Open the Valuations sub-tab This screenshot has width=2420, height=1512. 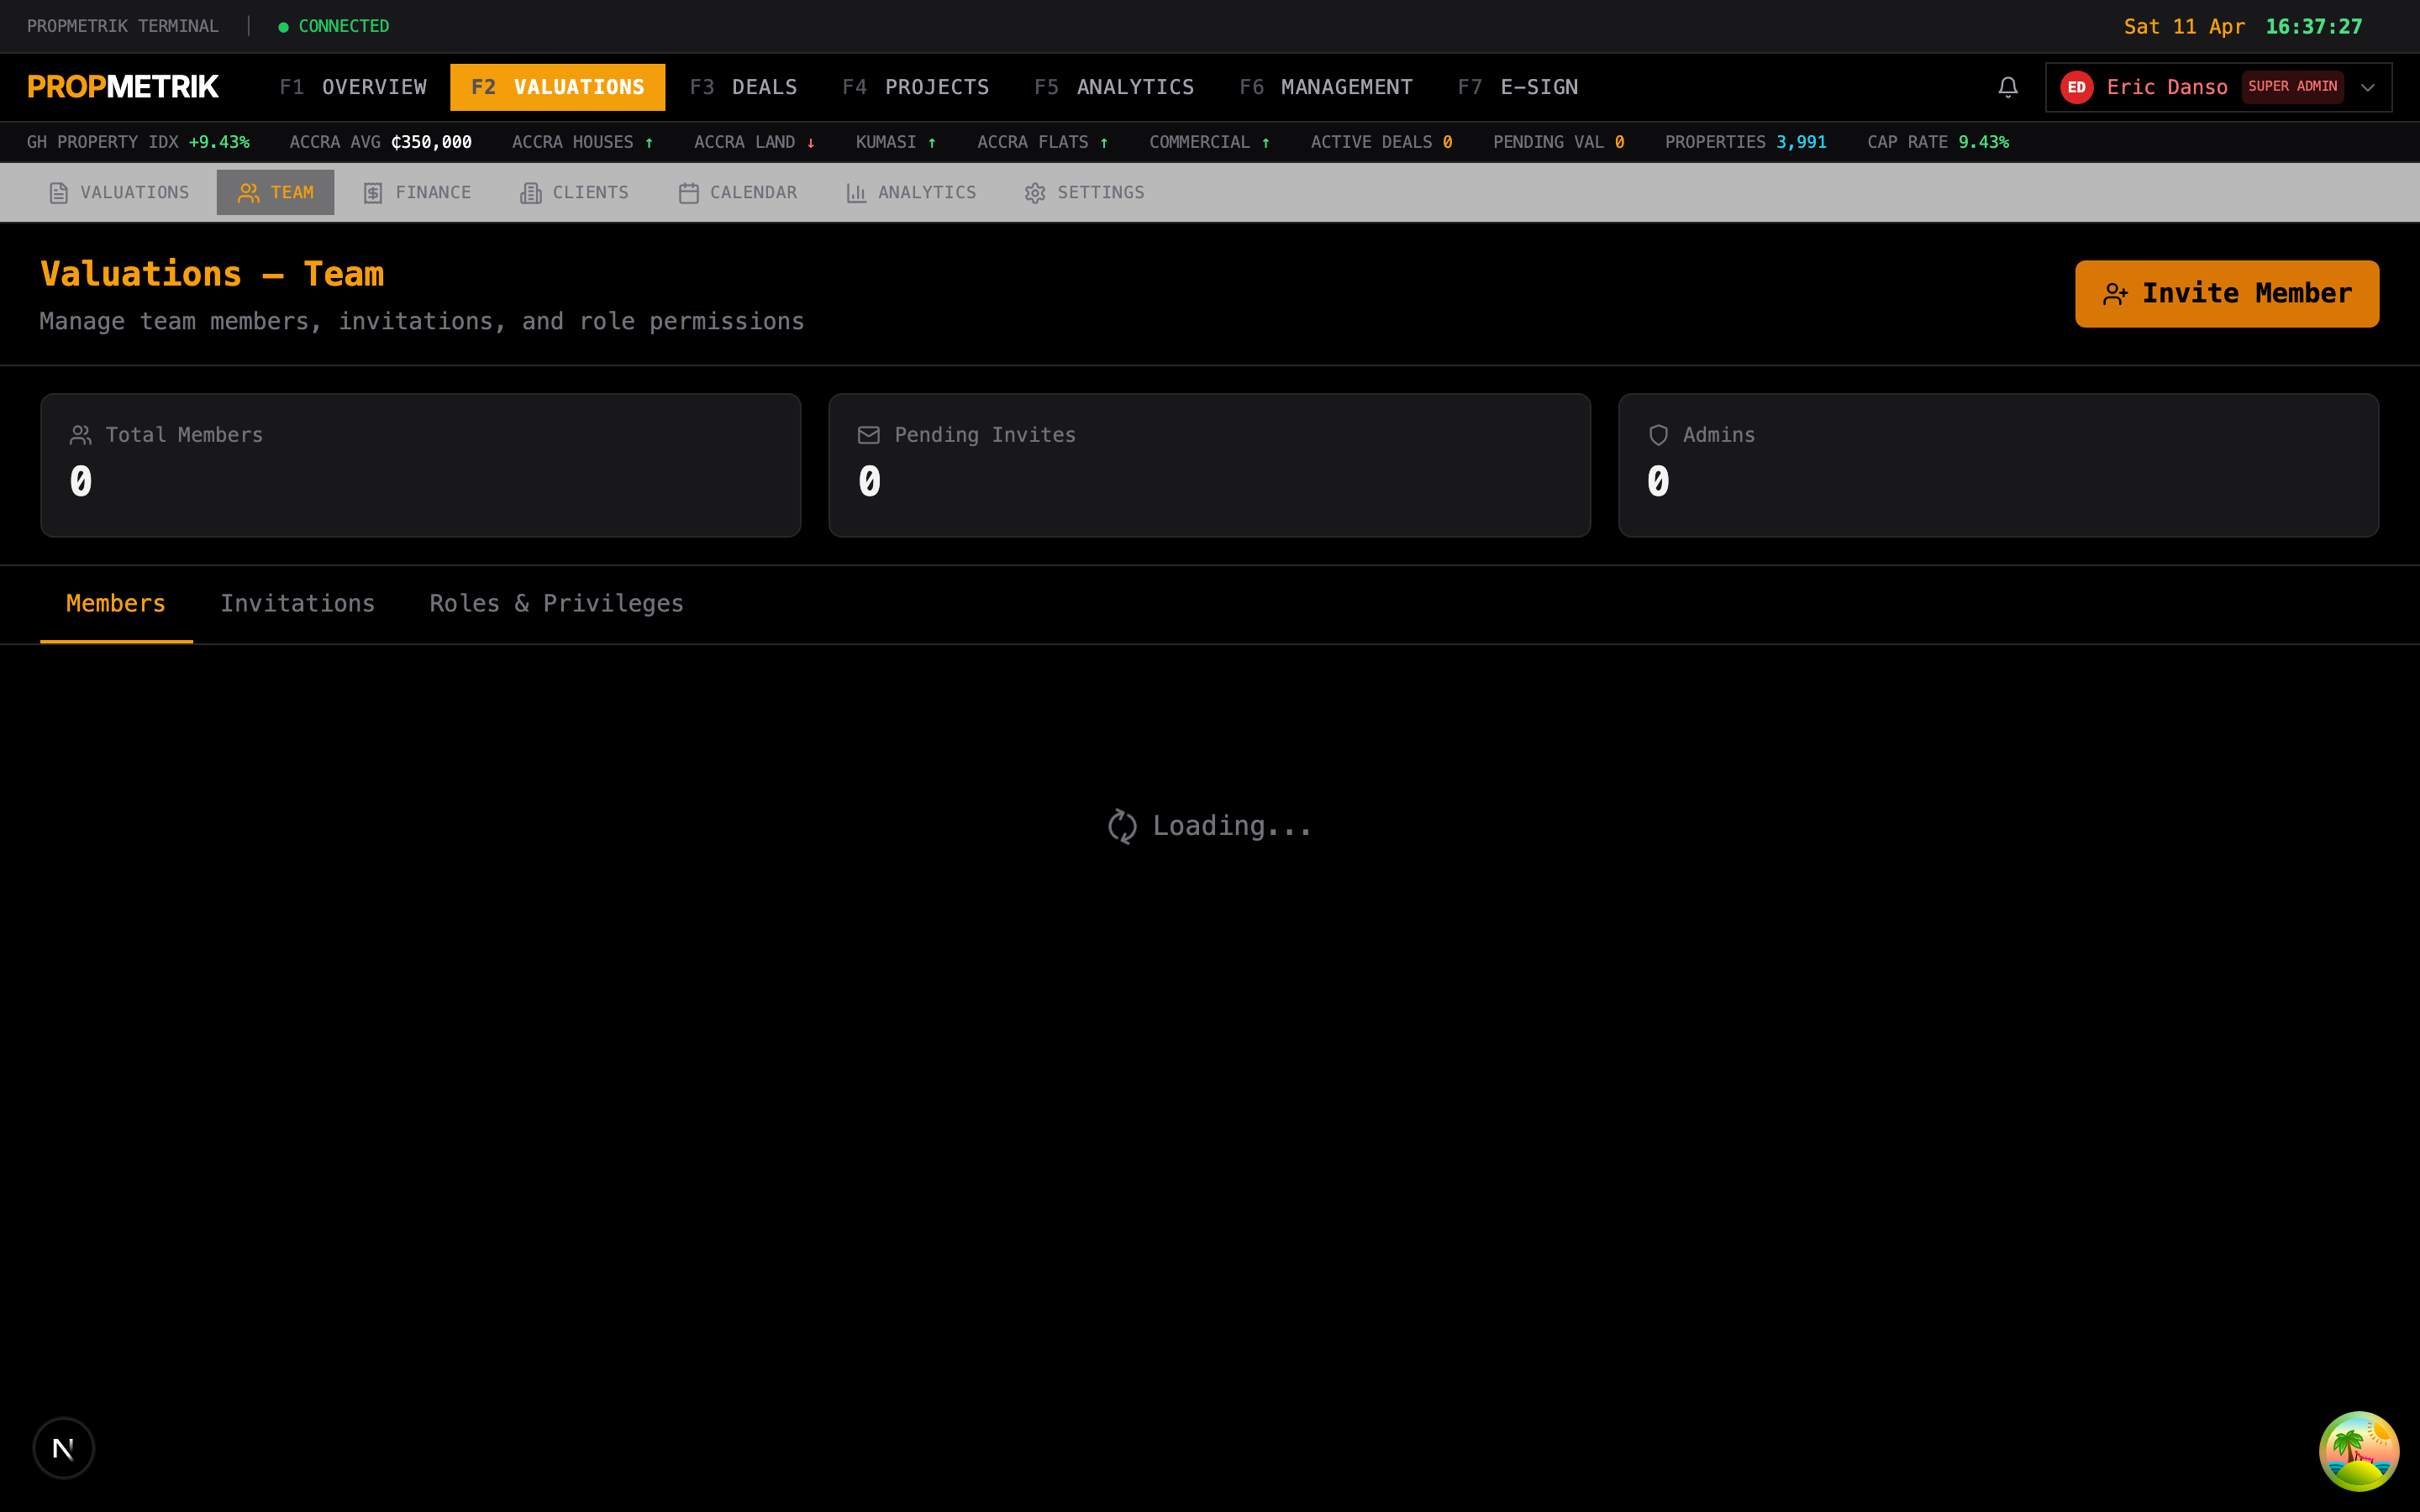point(119,192)
